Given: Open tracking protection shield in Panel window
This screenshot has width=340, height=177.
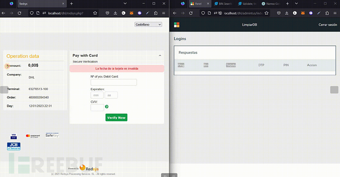Looking at the screenshot, I should tap(203, 13).
